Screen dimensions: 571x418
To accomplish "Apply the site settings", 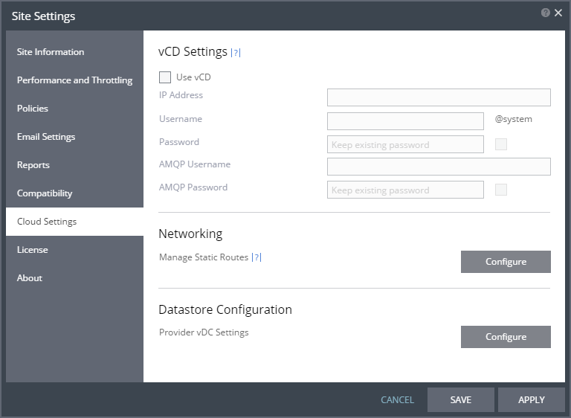I will (532, 400).
